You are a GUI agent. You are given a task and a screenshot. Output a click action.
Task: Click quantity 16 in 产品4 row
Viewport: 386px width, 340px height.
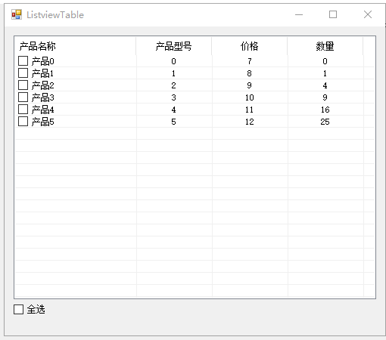(325, 110)
